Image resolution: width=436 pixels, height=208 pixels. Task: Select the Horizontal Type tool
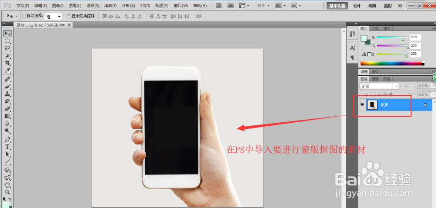pyautogui.click(x=7, y=147)
